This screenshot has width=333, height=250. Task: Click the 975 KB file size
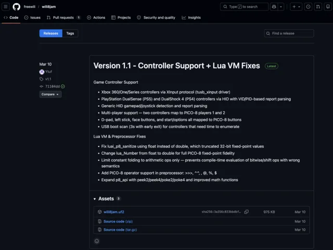click(x=269, y=212)
